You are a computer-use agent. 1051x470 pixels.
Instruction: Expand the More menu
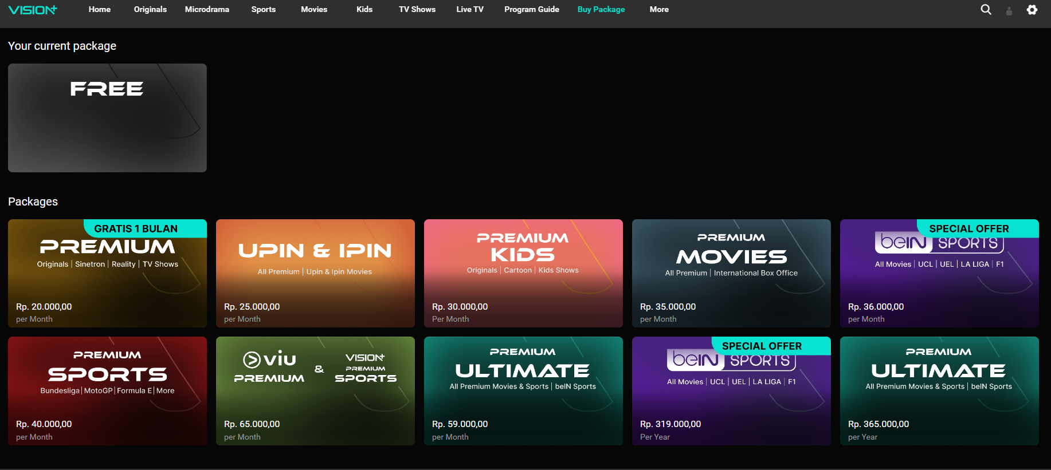pos(659,10)
